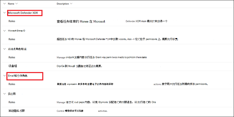Select the Microsoft Defender XDR group heading

[x=23, y=13]
